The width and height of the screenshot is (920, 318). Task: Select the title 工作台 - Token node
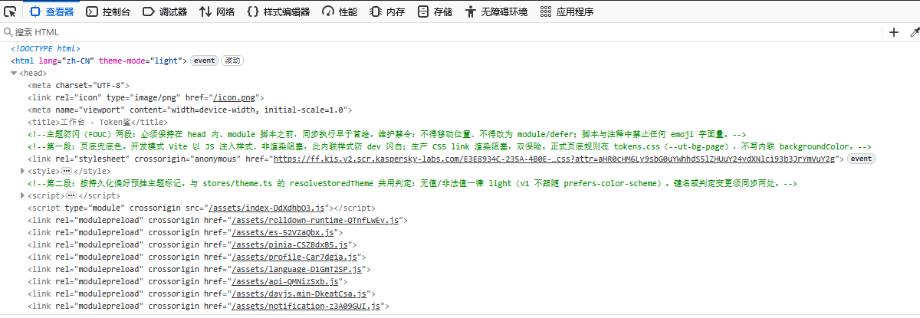97,122
